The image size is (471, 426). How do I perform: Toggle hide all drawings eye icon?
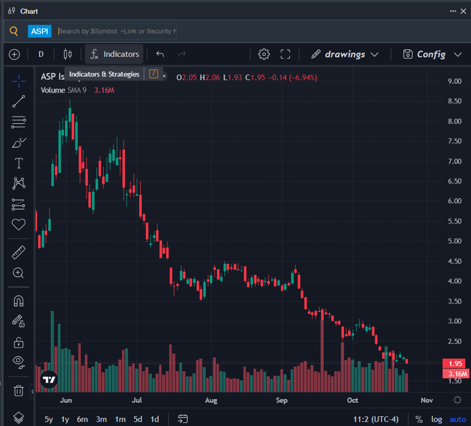(x=18, y=362)
